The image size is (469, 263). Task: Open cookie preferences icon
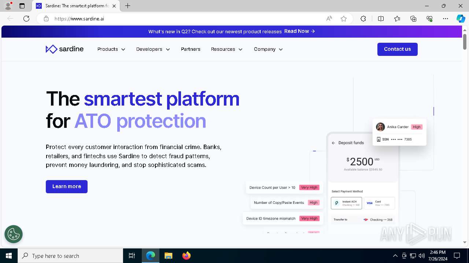click(x=14, y=234)
